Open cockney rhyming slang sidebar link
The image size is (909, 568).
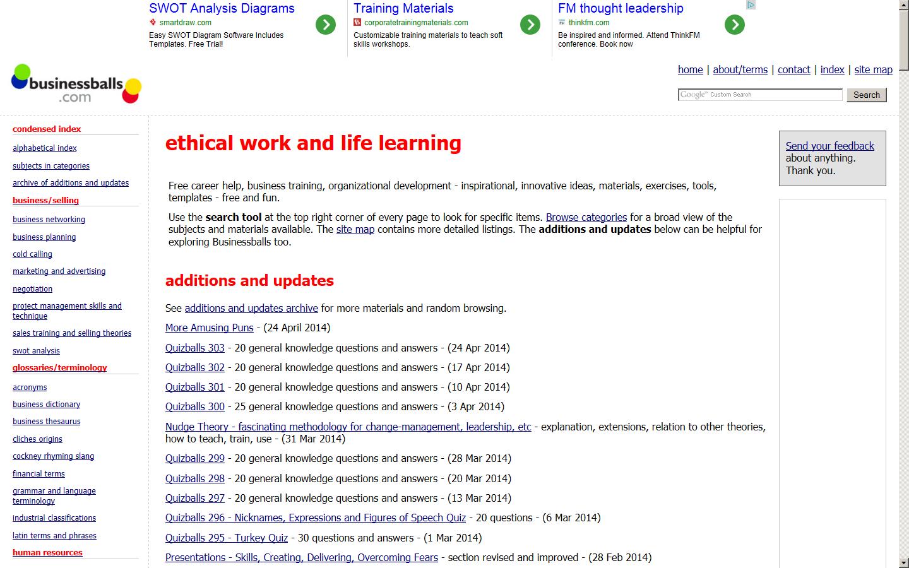pos(53,456)
